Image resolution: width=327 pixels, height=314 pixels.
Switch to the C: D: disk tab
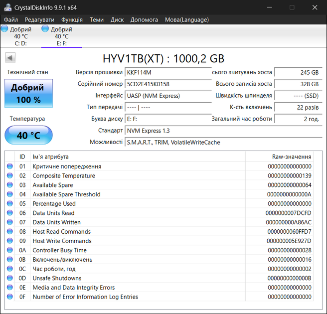point(20,36)
